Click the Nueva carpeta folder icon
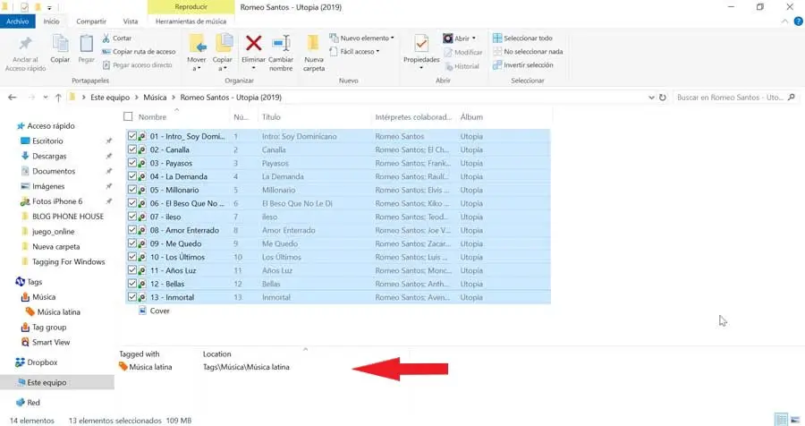The width and height of the screenshot is (805, 426). [313, 44]
